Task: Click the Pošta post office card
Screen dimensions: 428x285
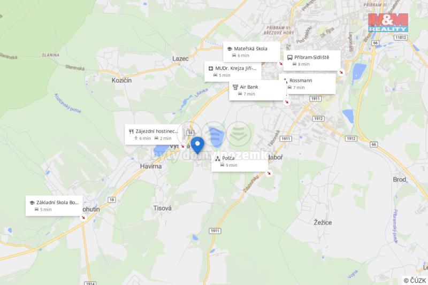Action: pyautogui.click(x=240, y=161)
